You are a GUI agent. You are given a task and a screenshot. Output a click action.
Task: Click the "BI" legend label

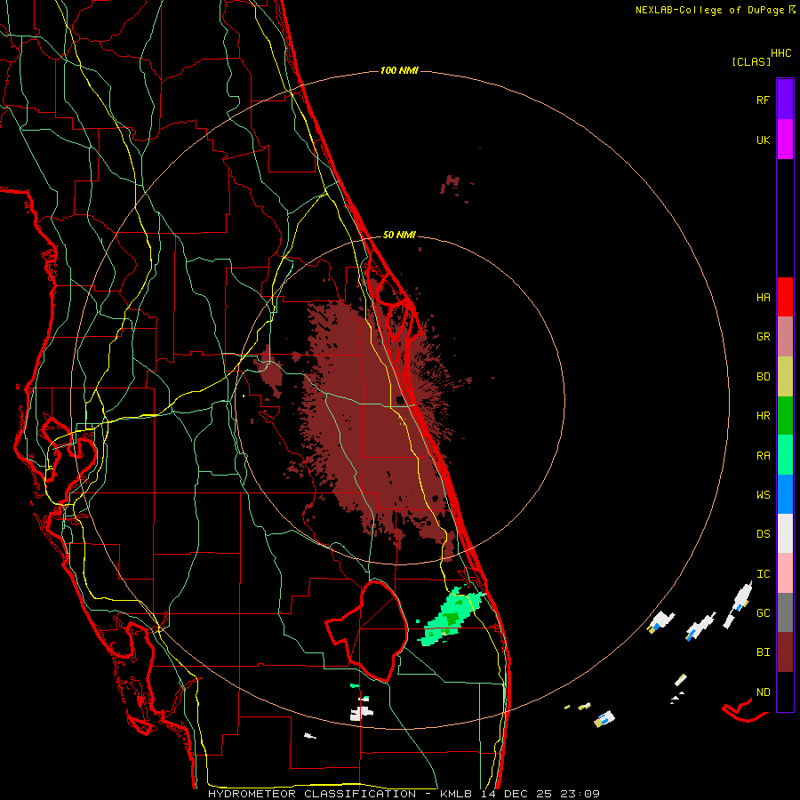[763, 652]
